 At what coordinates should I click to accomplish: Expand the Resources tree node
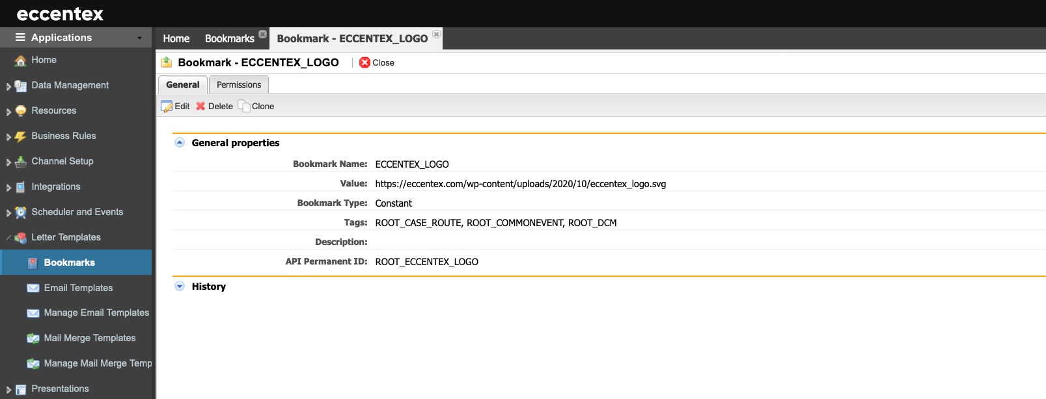[x=8, y=112]
